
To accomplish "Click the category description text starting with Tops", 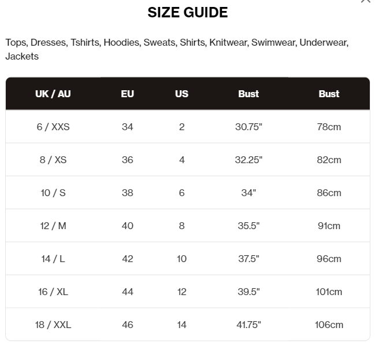I will 177,49.
